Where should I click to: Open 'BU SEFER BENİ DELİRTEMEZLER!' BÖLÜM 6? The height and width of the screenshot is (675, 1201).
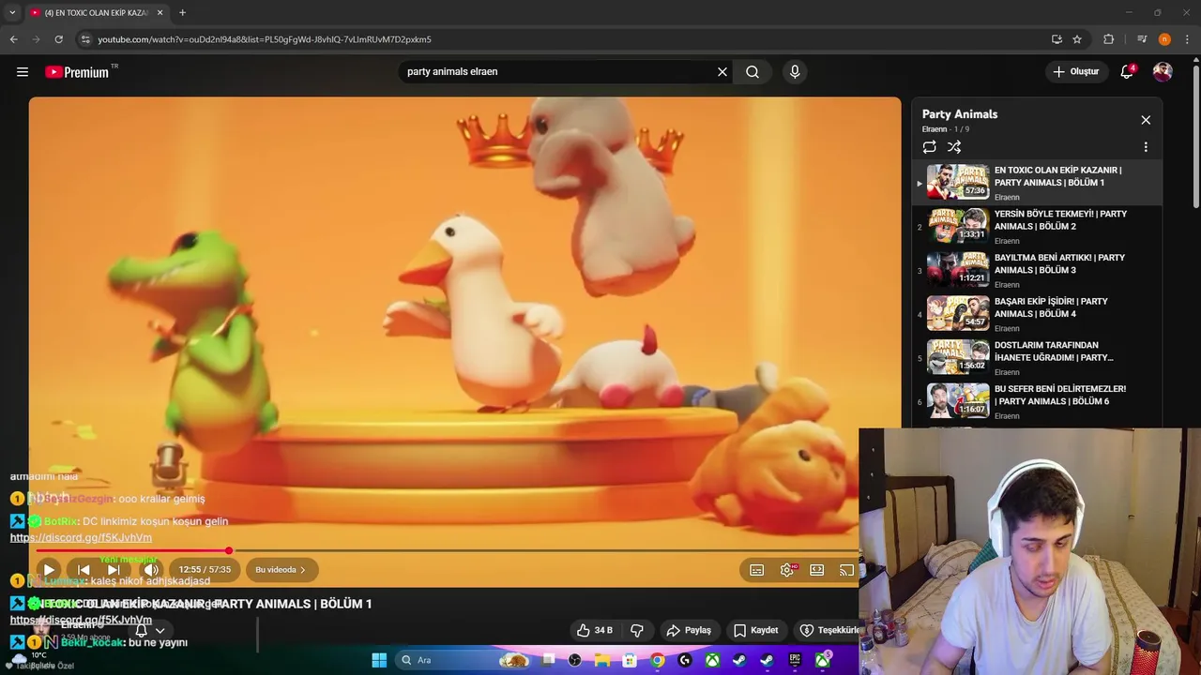click(1038, 401)
